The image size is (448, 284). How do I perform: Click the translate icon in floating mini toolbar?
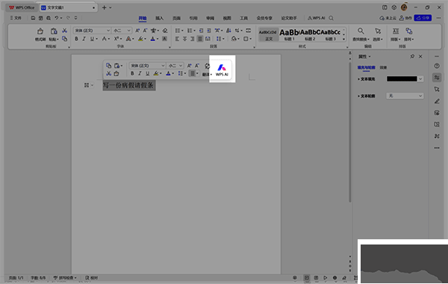pyautogui.click(x=207, y=69)
